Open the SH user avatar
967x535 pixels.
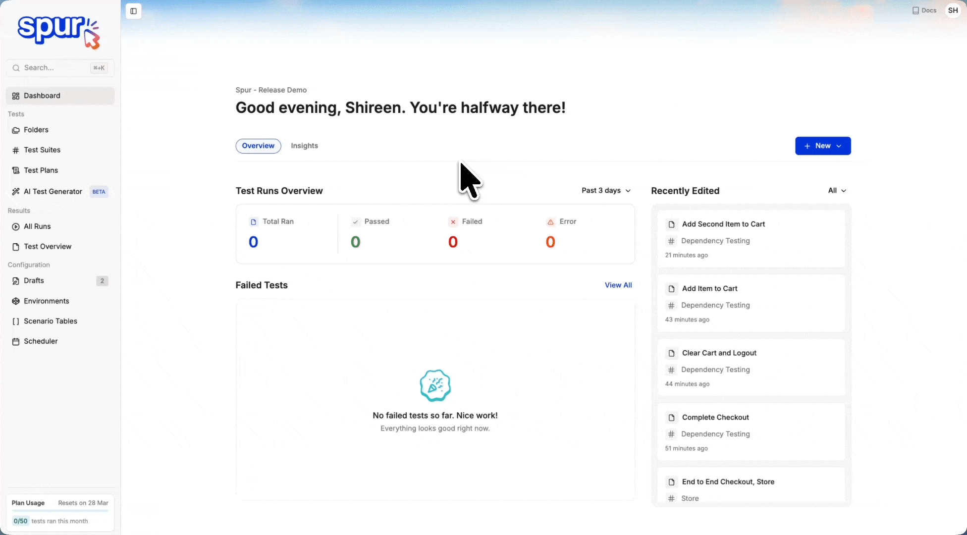[x=953, y=10]
